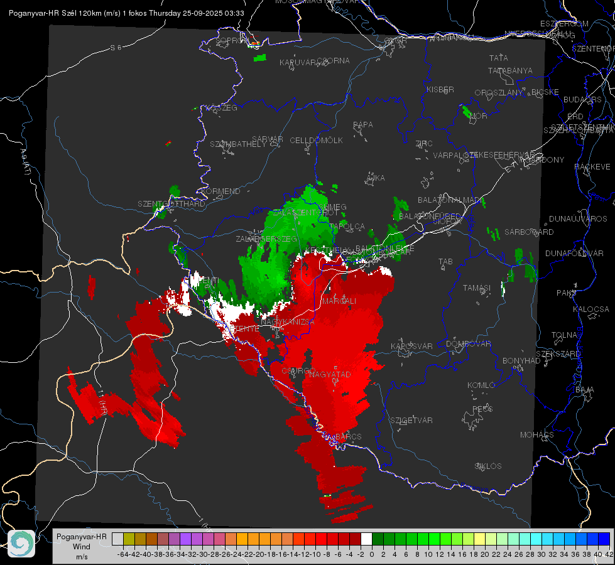Screen dimensions: 615x565
Task: Click the BAJA city label
Action: (x=585, y=390)
